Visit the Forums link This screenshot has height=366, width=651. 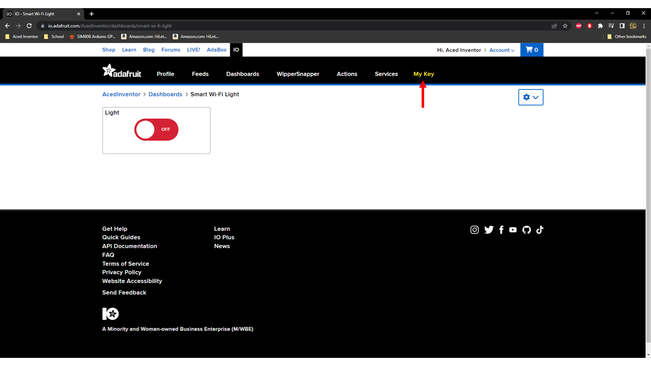pos(171,50)
